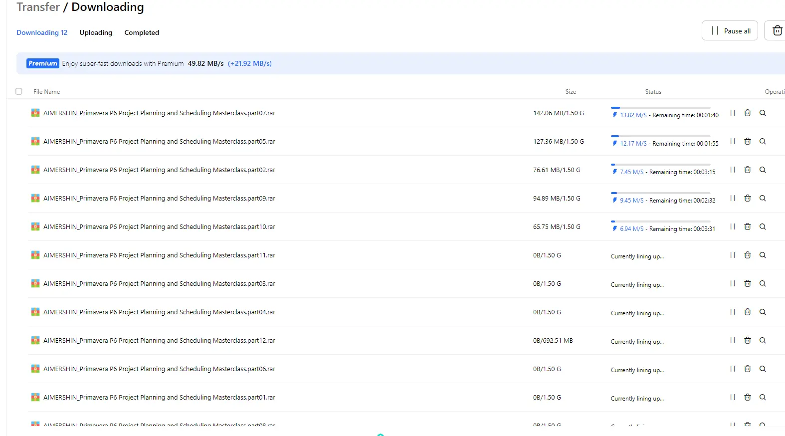Open the Uploading tab
This screenshot has width=785, height=436.
click(96, 32)
